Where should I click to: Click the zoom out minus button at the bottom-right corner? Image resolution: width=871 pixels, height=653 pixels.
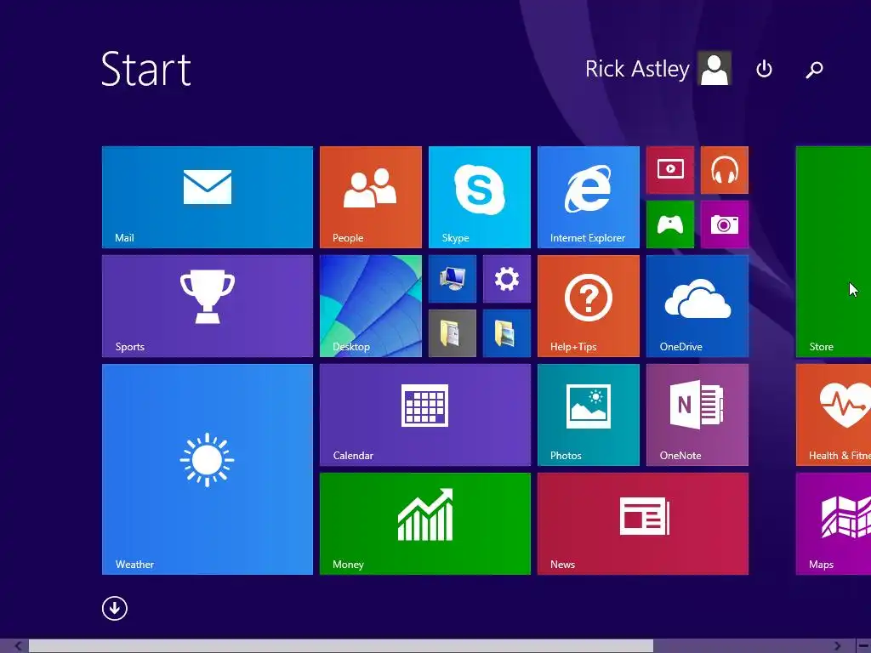pos(863,646)
